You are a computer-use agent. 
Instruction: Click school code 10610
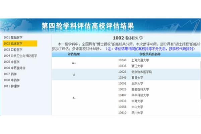coord(122,113)
